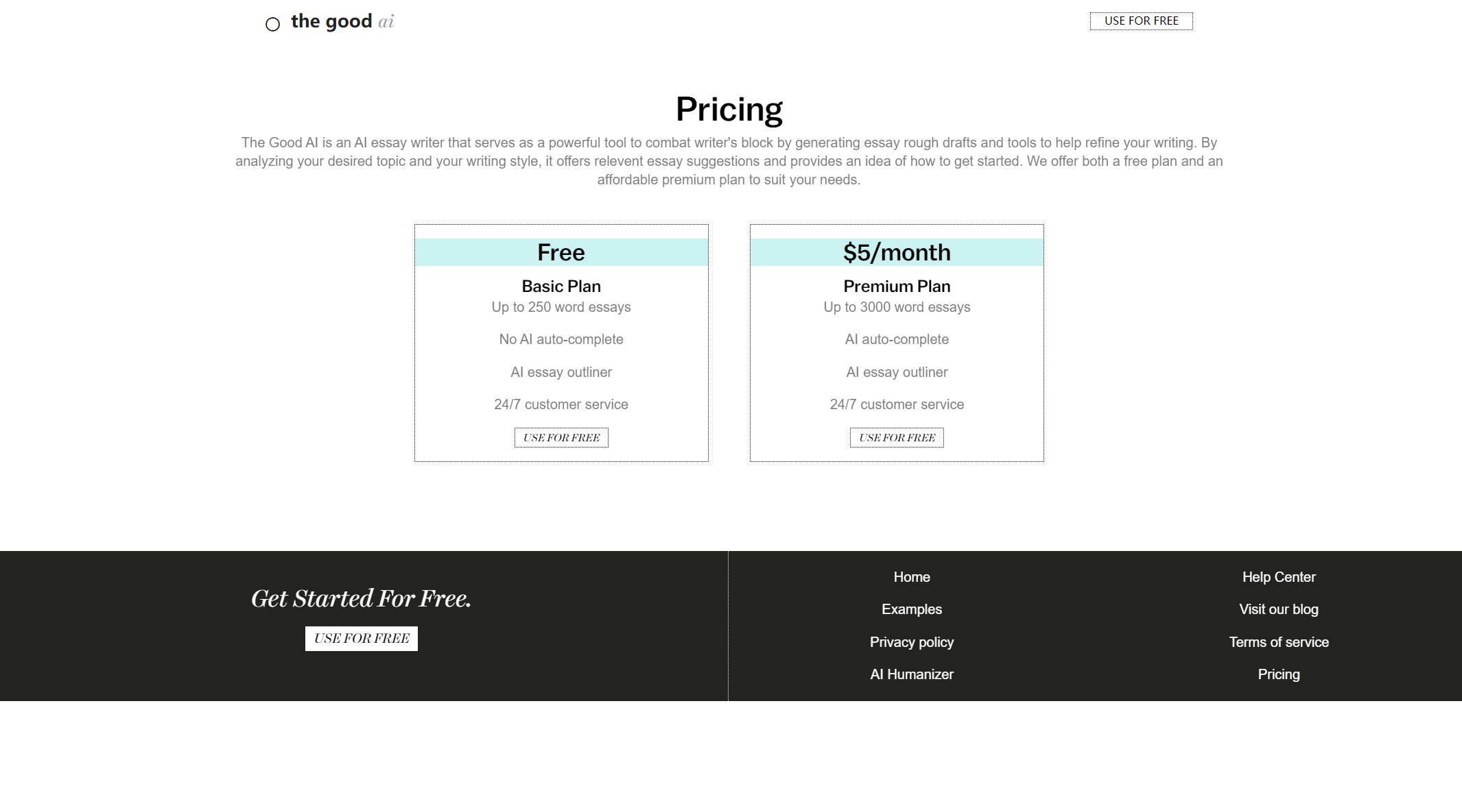This screenshot has height=808, width=1462.
Task: Click the $5/month price banner
Action: [897, 252]
